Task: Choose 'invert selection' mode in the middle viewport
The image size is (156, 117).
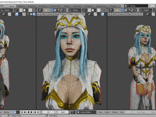Action: coord(61,10)
